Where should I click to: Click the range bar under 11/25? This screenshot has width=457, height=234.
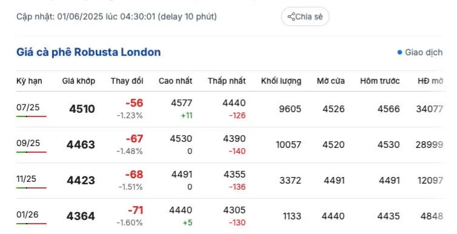[32, 188]
